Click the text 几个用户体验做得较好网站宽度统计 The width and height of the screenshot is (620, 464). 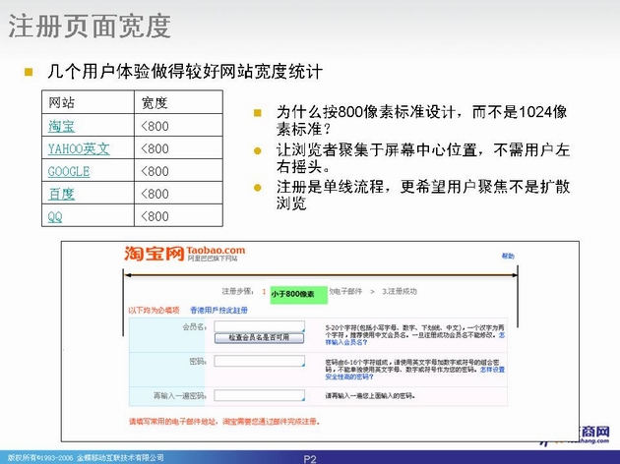click(185, 72)
